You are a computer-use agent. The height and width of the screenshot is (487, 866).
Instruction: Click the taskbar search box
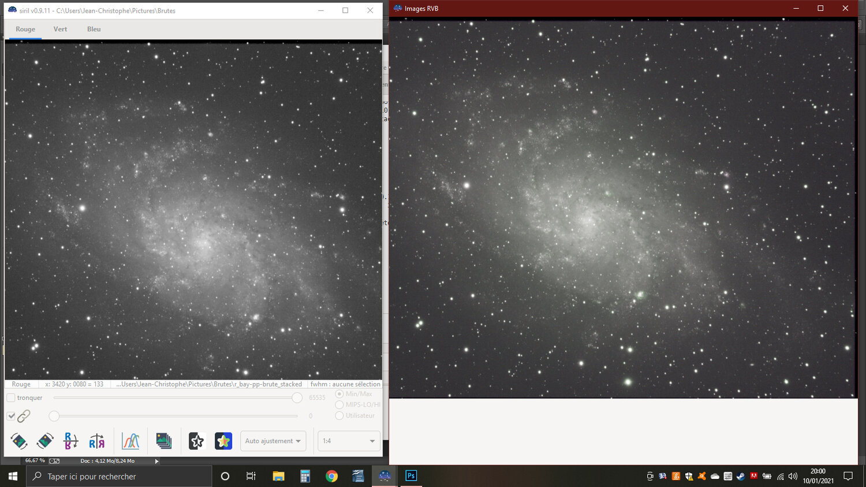tap(119, 476)
